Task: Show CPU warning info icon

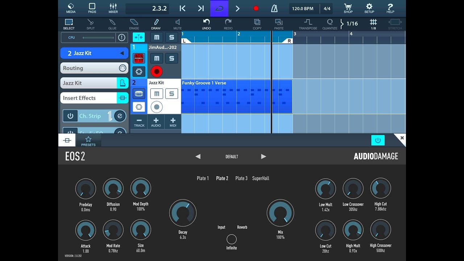Action: click(x=121, y=37)
